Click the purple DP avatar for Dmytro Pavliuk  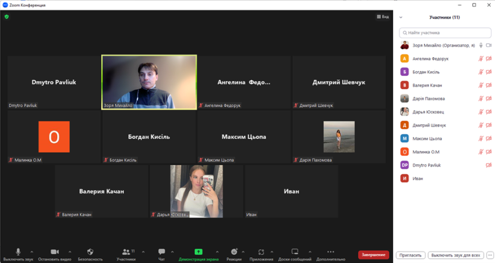tap(404, 165)
